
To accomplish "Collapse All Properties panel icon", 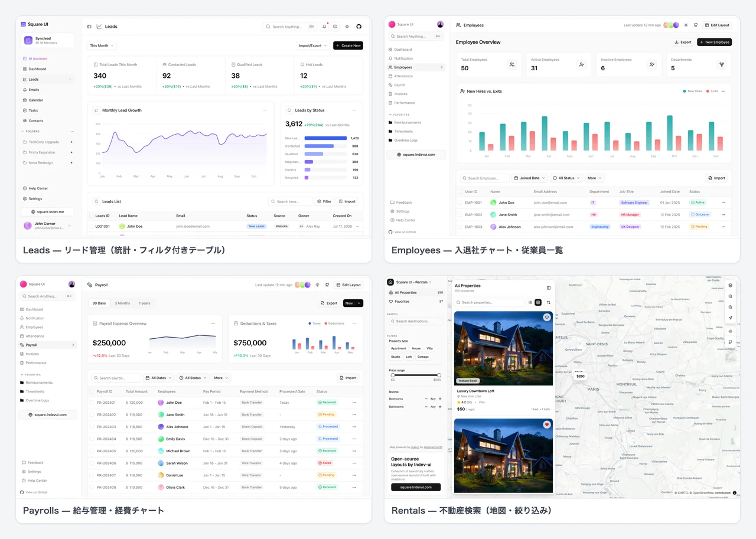I will (x=549, y=288).
